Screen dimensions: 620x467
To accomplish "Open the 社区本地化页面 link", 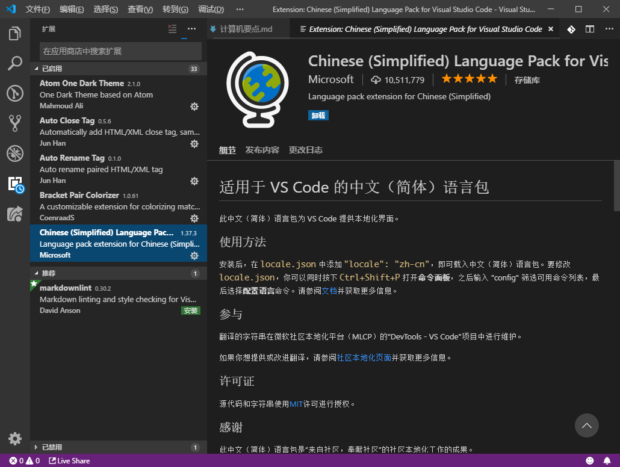I will pos(364,357).
